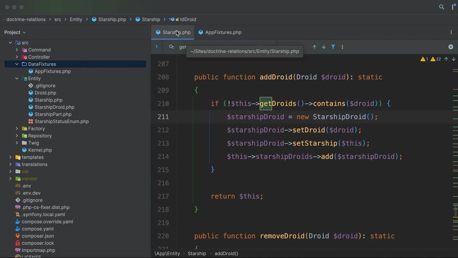
Task: Click the highlighted getDroids method call
Action: tap(278, 104)
